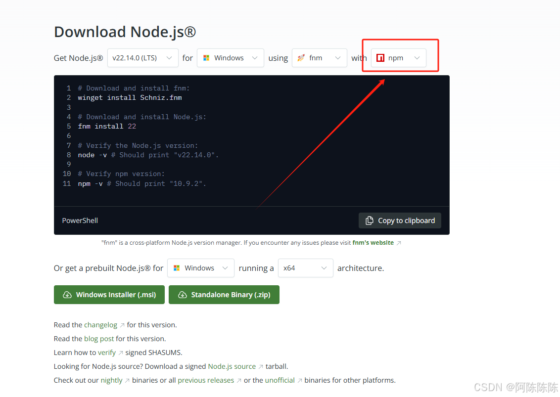The width and height of the screenshot is (560, 397).
Task: Click the external arrow icon after previous releases
Action: (239, 381)
